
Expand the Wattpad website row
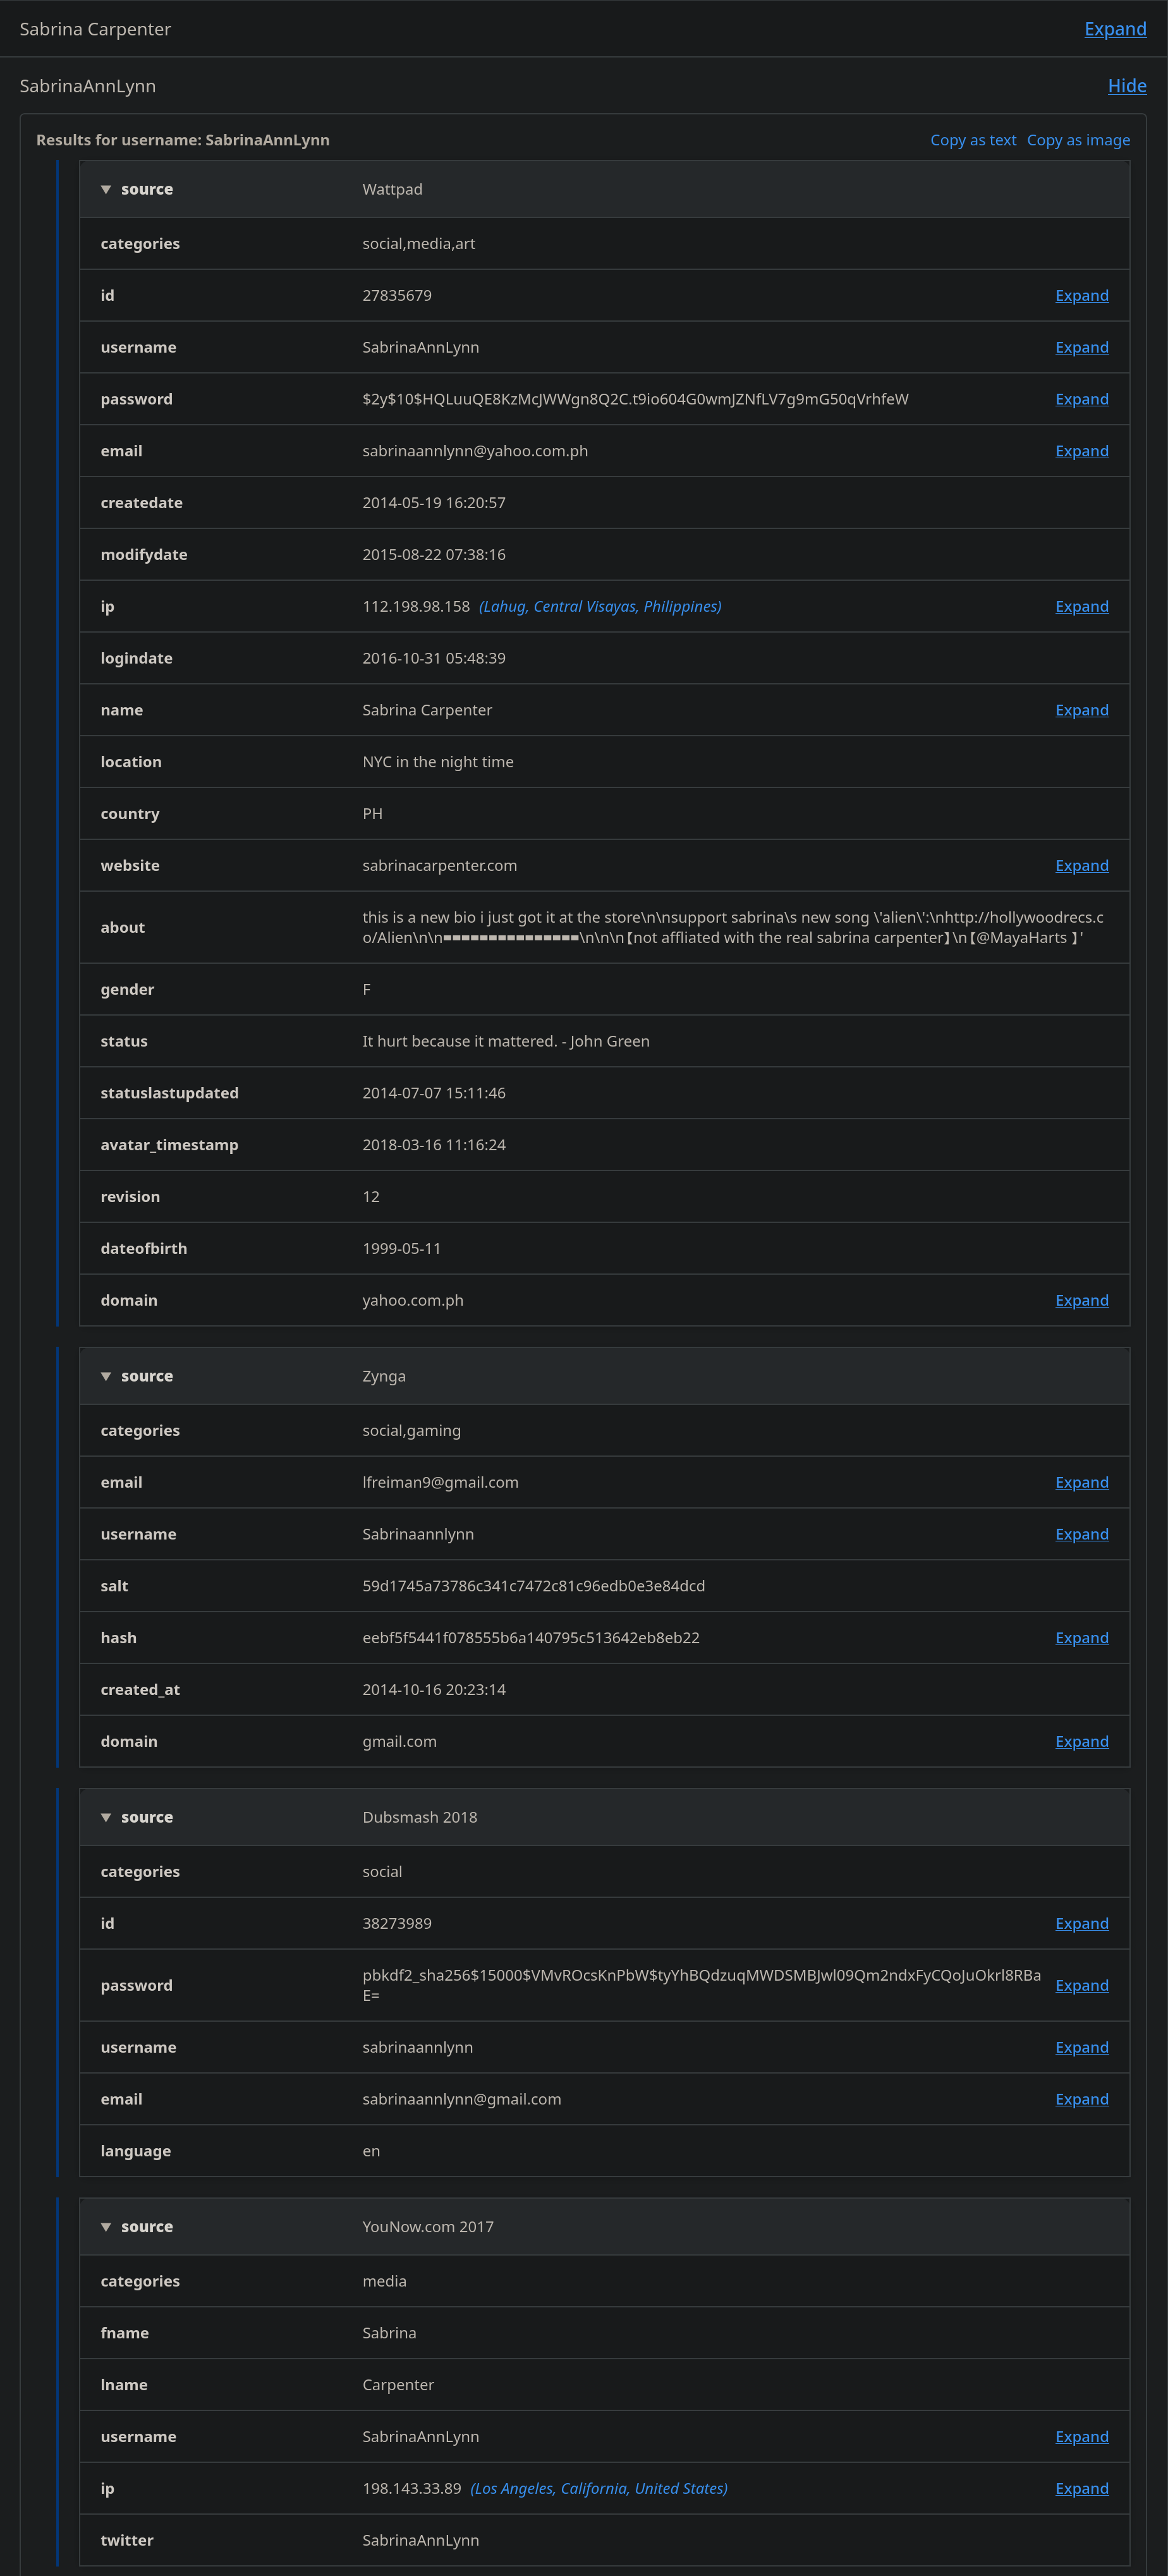coord(1081,865)
